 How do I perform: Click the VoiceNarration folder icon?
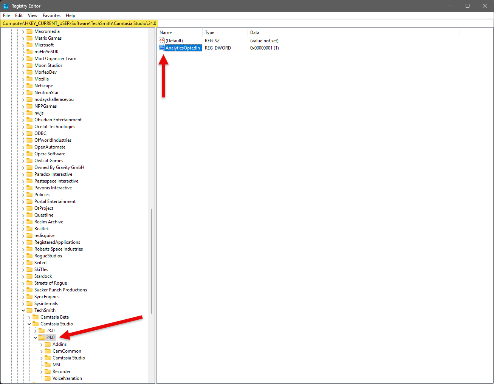pyautogui.click(x=48, y=378)
